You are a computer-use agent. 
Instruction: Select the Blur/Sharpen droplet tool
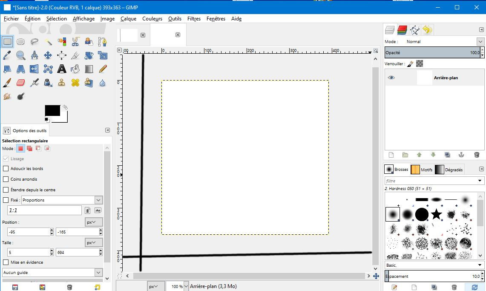click(103, 82)
